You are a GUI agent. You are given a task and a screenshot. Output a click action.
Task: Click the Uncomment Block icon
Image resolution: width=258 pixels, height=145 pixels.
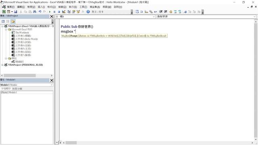[180, 12]
